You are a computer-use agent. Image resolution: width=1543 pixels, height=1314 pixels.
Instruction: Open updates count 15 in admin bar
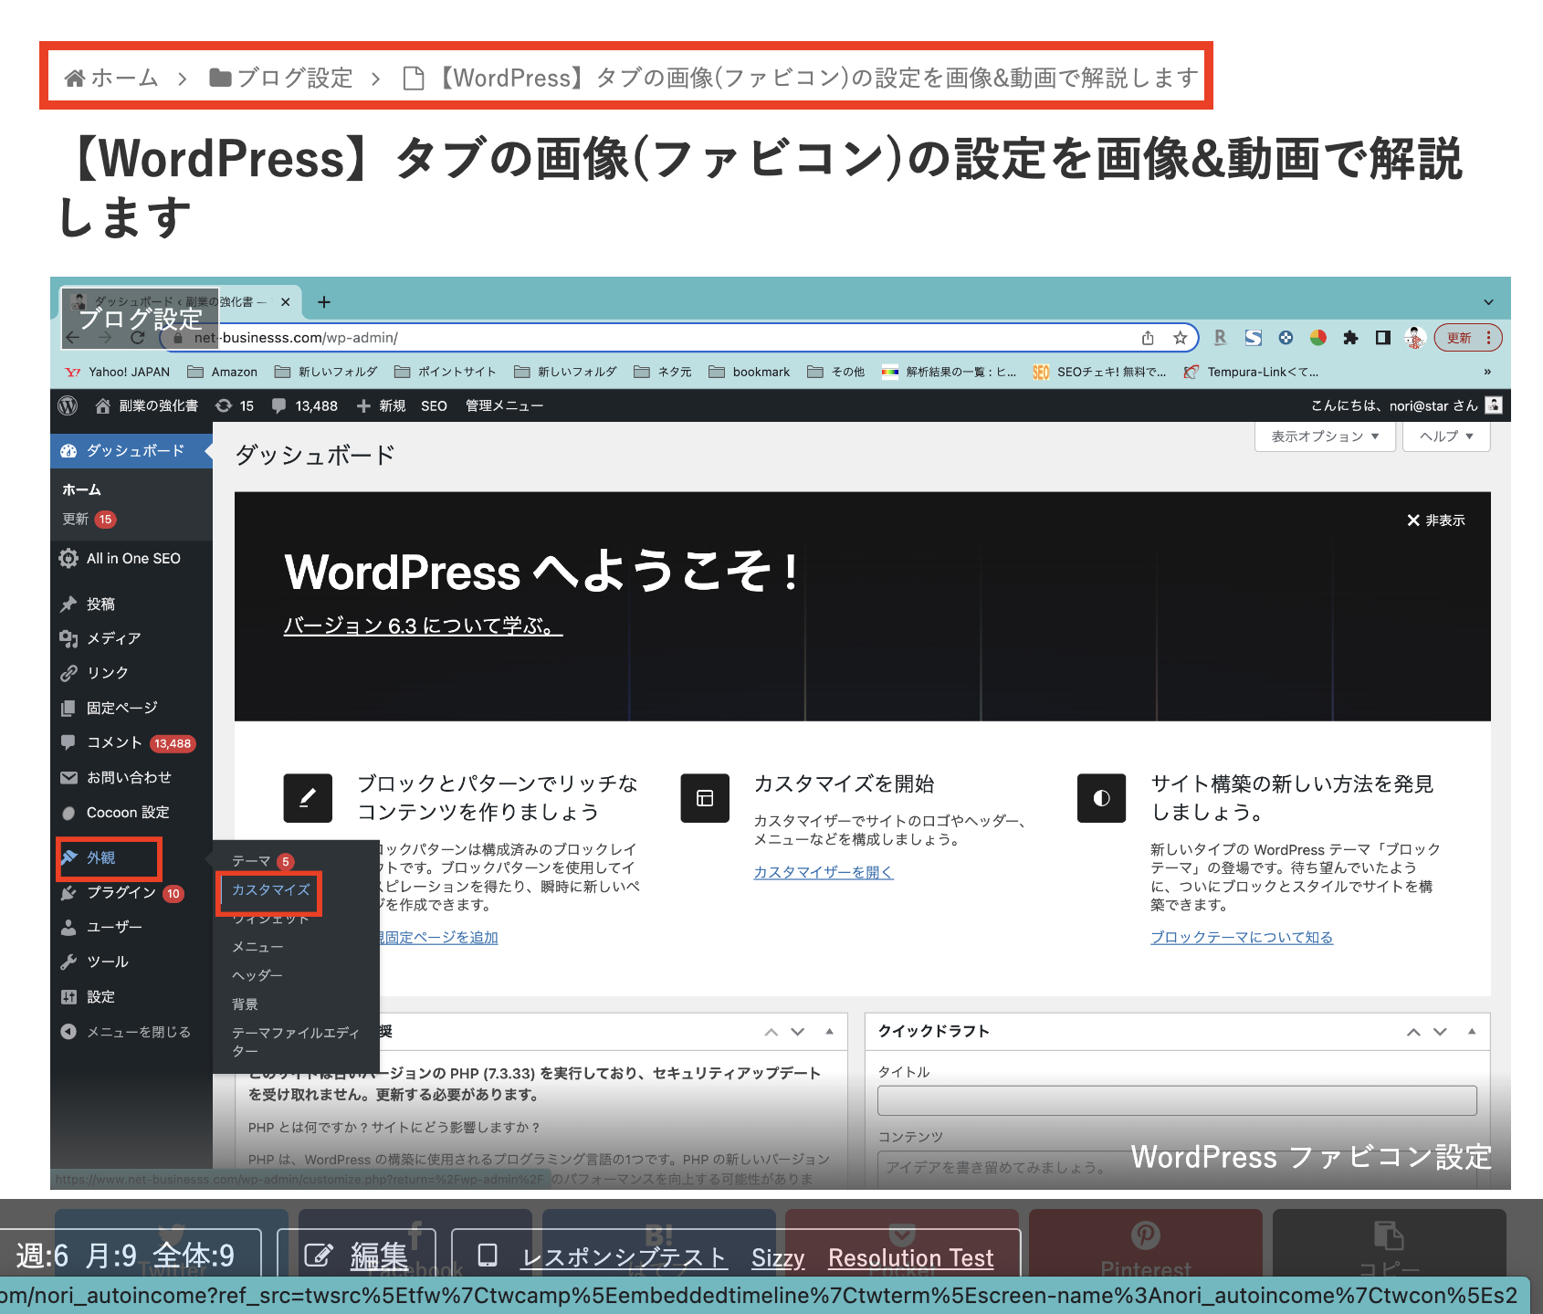(235, 405)
